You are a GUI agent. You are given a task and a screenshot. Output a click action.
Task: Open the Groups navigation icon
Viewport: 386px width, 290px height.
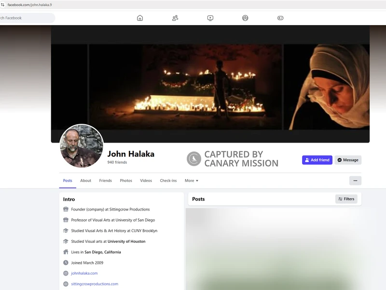click(245, 18)
